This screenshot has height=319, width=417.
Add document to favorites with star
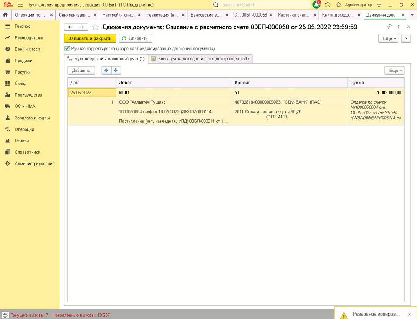pyautogui.click(x=95, y=27)
